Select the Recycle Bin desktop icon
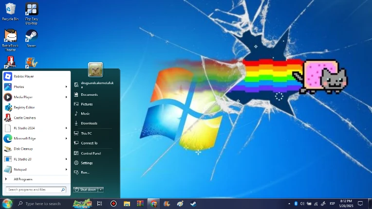This screenshot has width=372, height=209. click(x=10, y=12)
